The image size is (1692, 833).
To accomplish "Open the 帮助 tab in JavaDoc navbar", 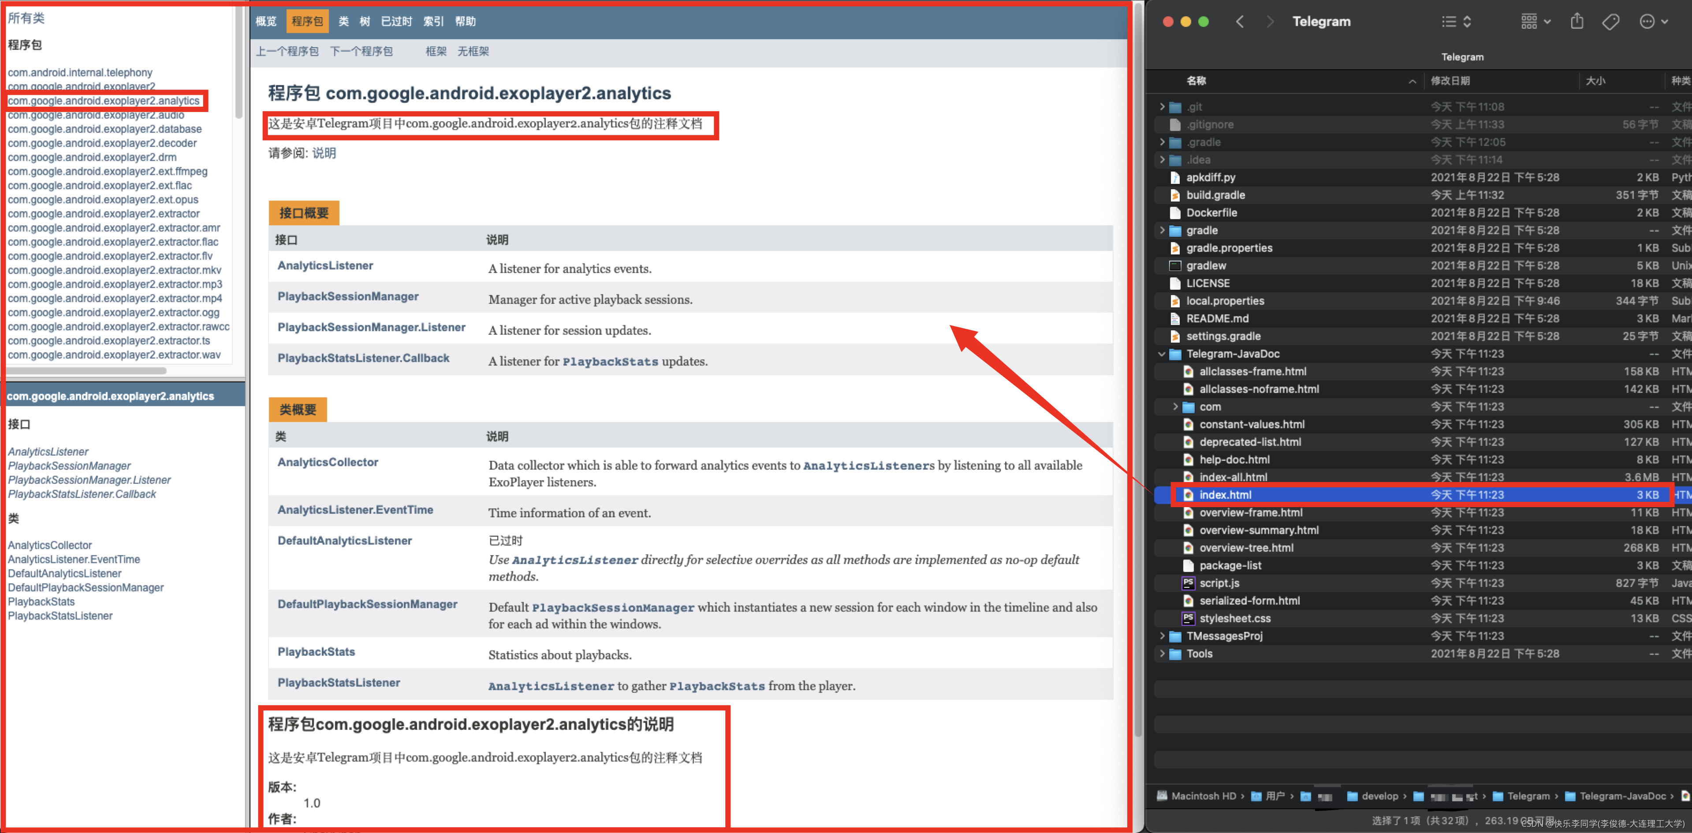I will click(x=465, y=22).
